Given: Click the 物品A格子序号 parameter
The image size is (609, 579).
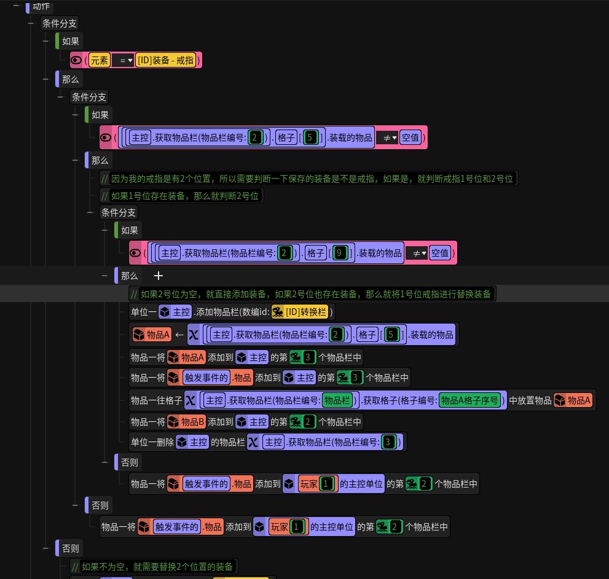Looking at the screenshot, I should pos(469,400).
